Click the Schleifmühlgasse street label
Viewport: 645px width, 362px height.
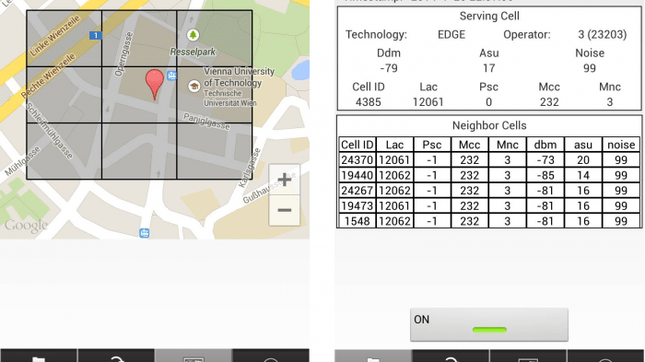tap(49, 131)
